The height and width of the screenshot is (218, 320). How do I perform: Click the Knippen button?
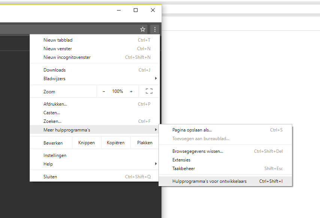point(87,143)
